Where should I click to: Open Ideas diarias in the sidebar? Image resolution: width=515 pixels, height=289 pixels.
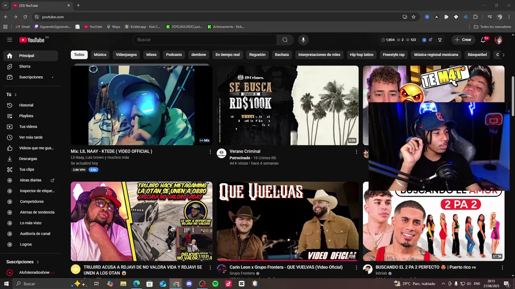tap(31, 180)
